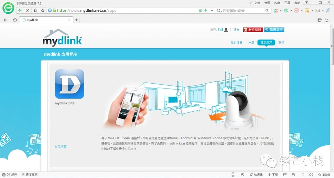The width and height of the screenshot is (334, 178).
Task: Click the yellow screenshot tool icon
Action: coord(307,10)
